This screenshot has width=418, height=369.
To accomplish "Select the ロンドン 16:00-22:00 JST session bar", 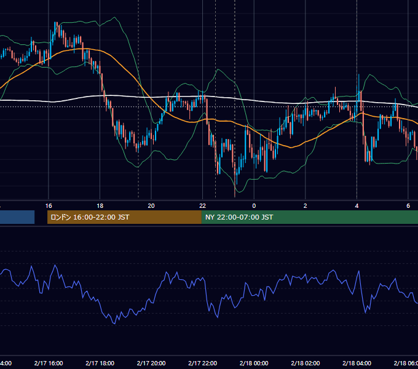I will [124, 217].
